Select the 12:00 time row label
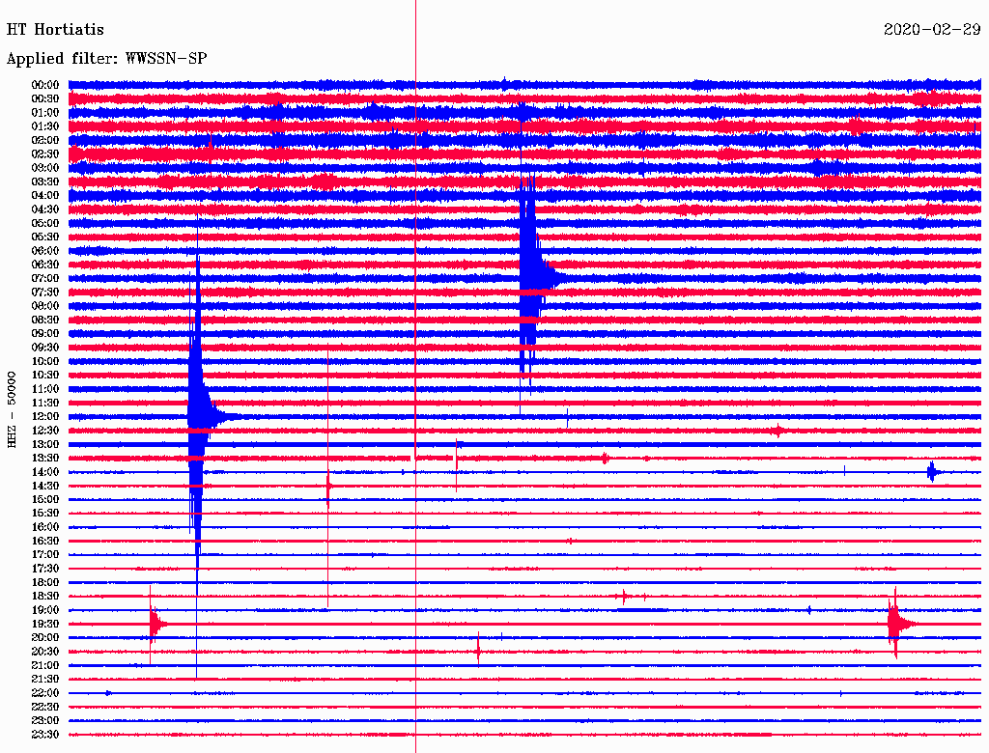The image size is (989, 753). 45,417
